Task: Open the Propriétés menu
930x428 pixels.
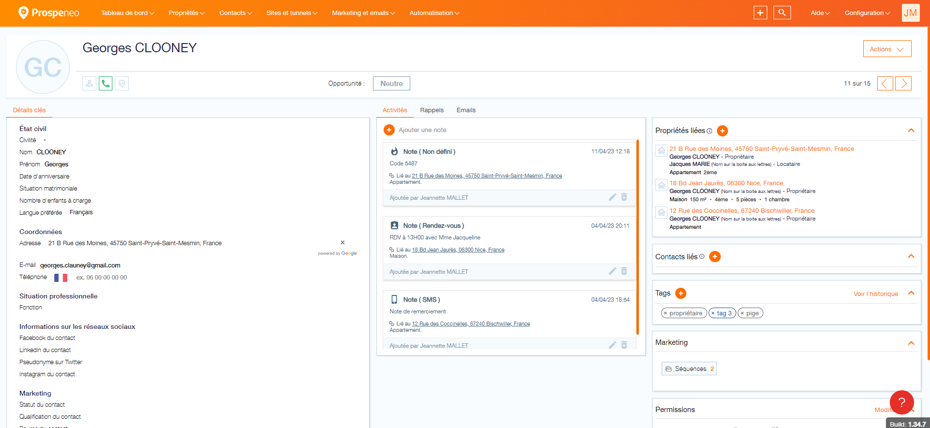Action: tap(186, 13)
